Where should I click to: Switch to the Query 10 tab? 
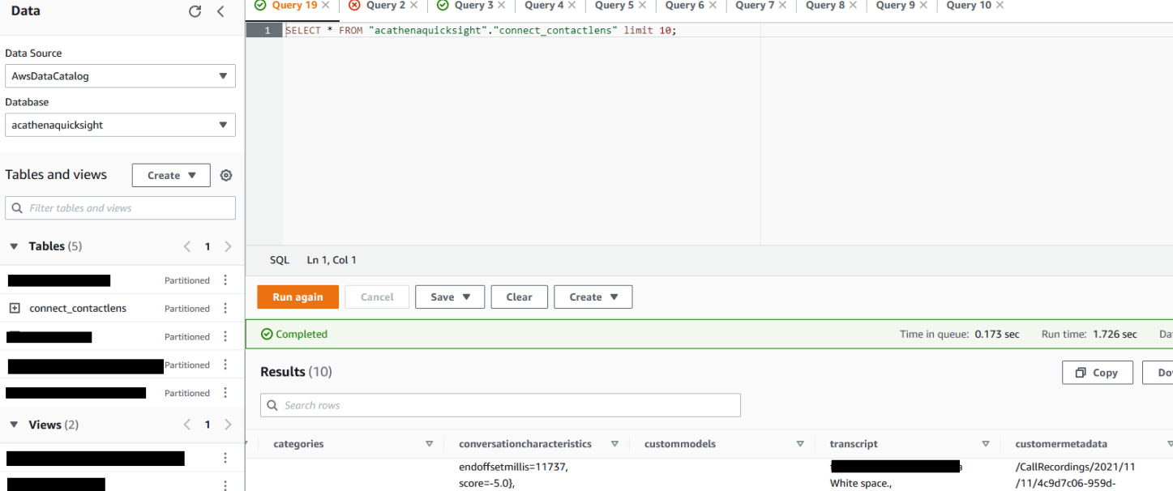pos(969,6)
